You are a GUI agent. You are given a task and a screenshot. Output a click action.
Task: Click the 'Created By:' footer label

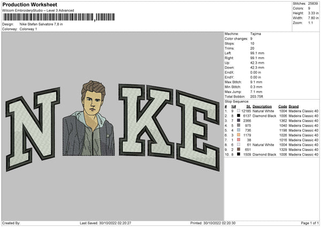[x=11, y=223]
